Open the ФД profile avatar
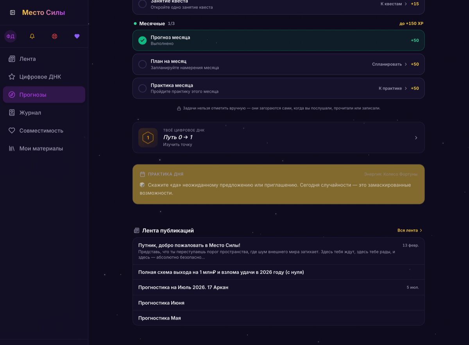Viewport: 469px width, 345px height. pos(11,36)
